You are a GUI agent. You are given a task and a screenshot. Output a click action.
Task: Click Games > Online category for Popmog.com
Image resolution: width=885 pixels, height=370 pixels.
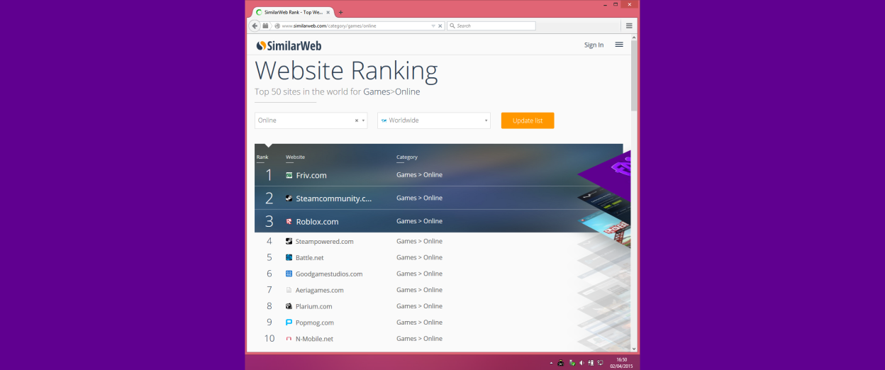click(419, 323)
